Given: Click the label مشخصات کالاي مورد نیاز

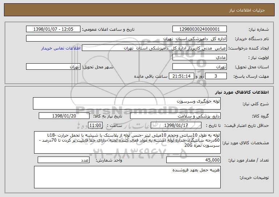Looking at the screenshot, I should (246, 143).
